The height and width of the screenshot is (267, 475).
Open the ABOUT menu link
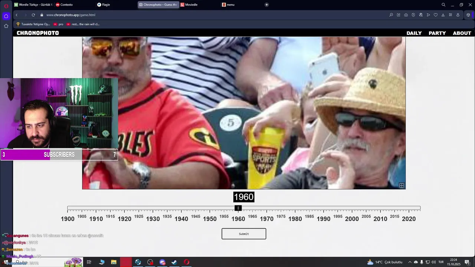coord(462,33)
